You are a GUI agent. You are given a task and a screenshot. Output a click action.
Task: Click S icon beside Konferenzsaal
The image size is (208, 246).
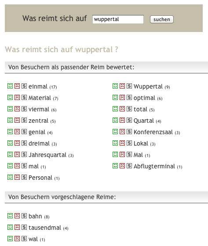[129, 132]
